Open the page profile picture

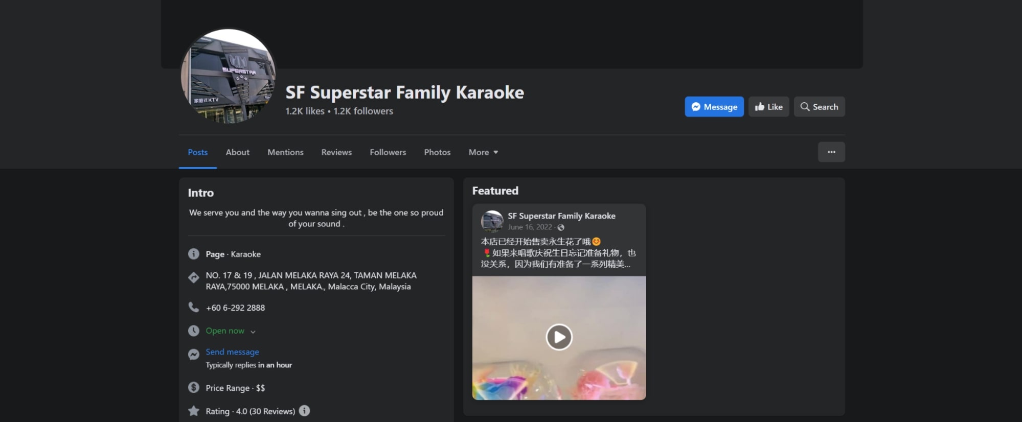tap(229, 76)
